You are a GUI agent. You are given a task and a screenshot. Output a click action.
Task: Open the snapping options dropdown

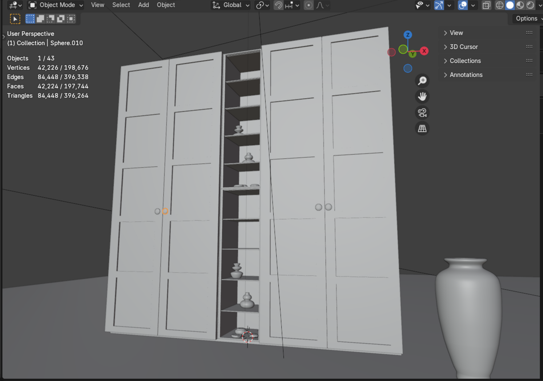292,5
